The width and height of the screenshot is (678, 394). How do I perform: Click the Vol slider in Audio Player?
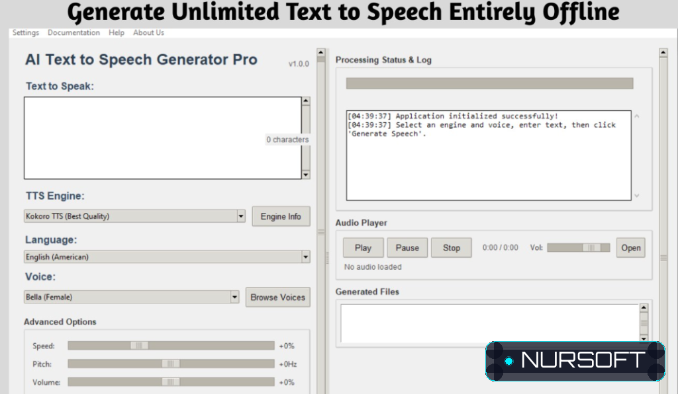coord(579,248)
